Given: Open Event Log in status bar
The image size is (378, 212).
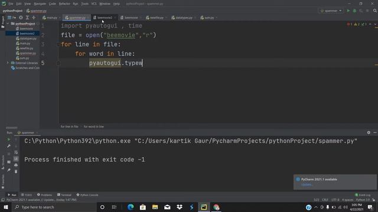Looking at the screenshot, I should (x=363, y=195).
